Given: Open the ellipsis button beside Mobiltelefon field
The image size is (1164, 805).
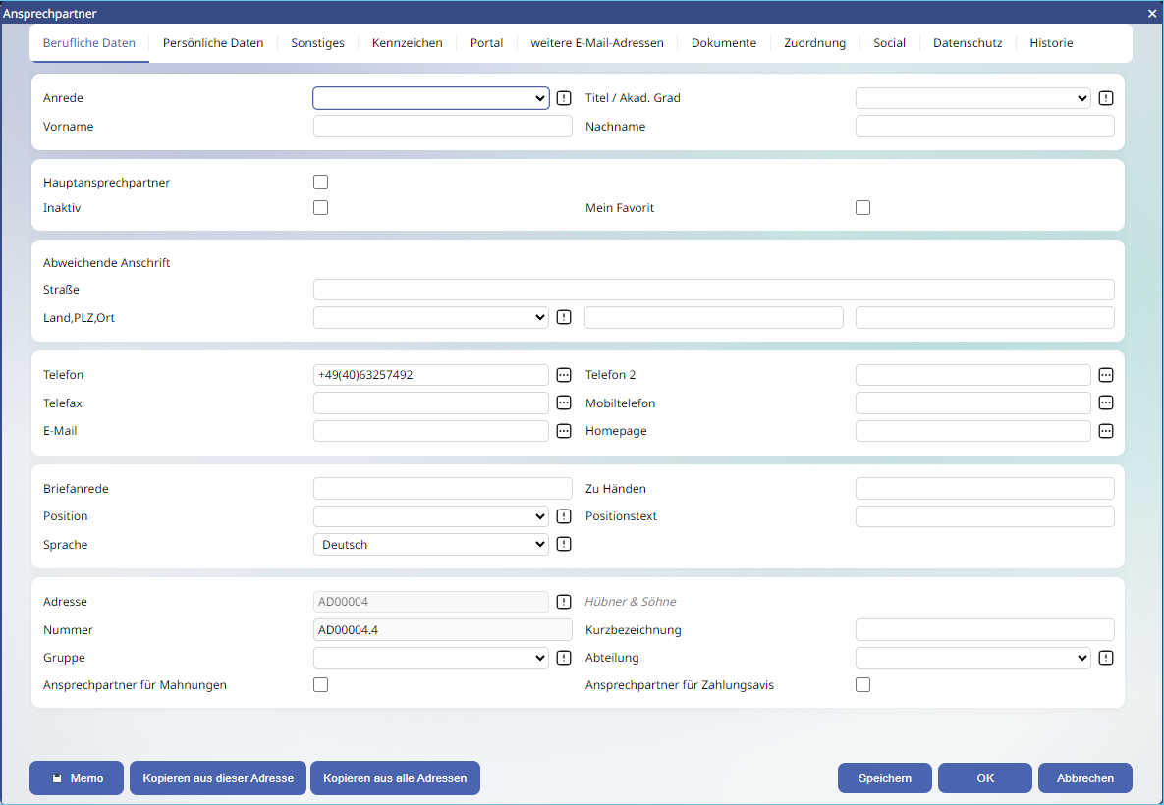Looking at the screenshot, I should pos(1106,402).
